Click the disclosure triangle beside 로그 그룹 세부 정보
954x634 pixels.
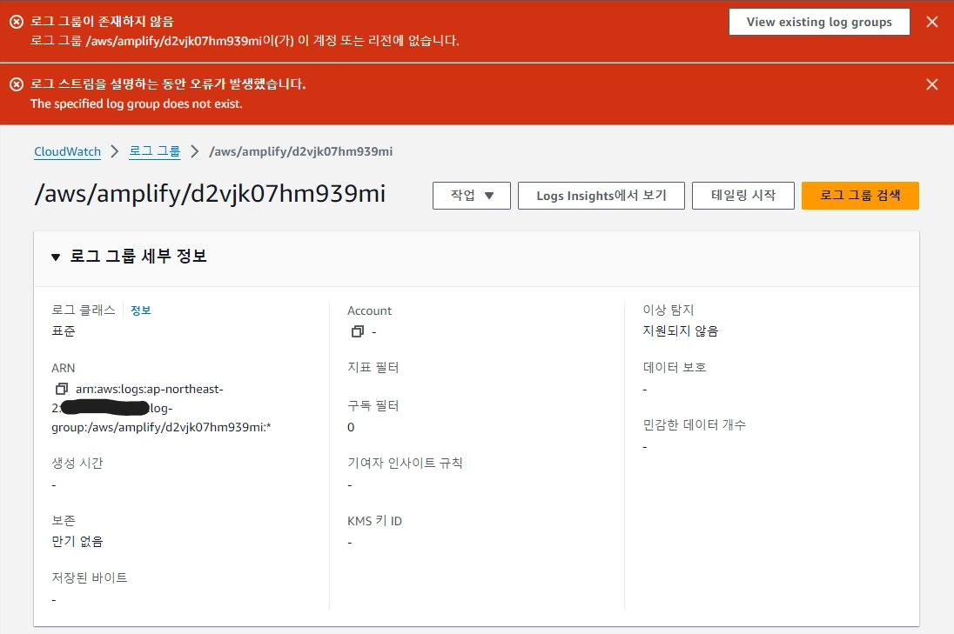tap(54, 256)
